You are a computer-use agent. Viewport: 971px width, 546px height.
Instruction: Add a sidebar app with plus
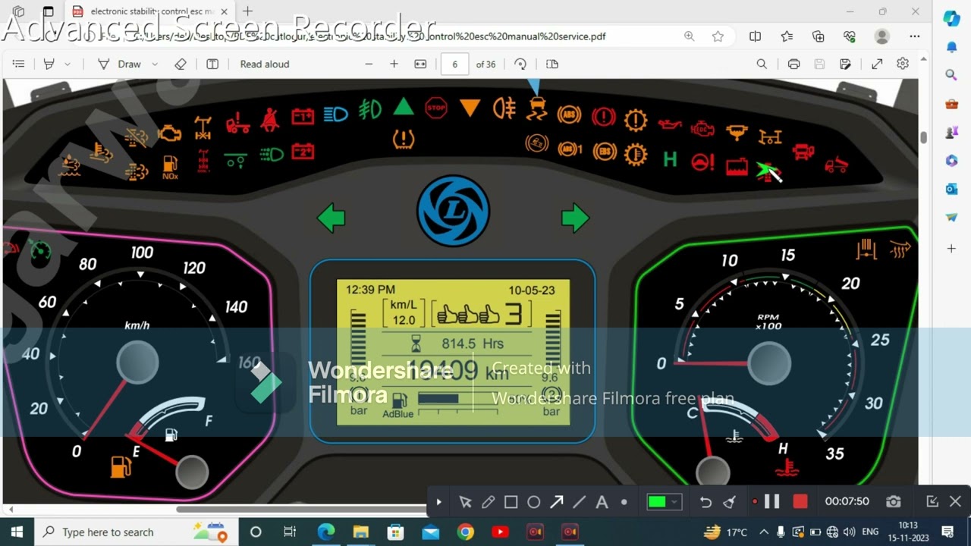[x=951, y=248]
